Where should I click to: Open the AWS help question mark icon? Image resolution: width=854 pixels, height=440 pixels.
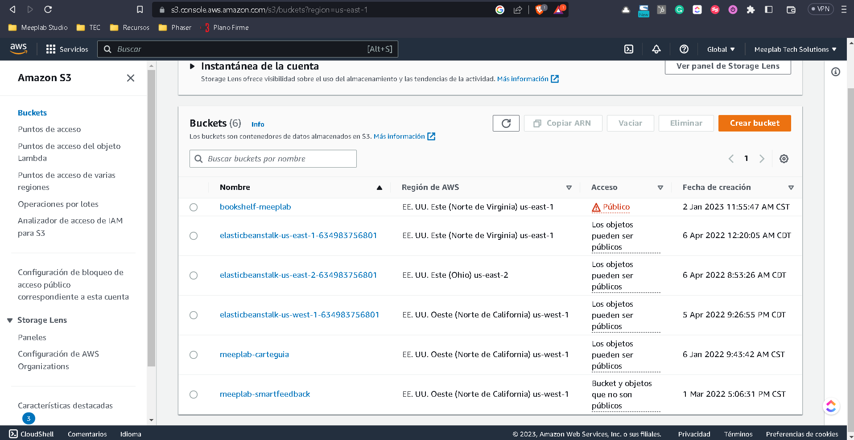[684, 49]
